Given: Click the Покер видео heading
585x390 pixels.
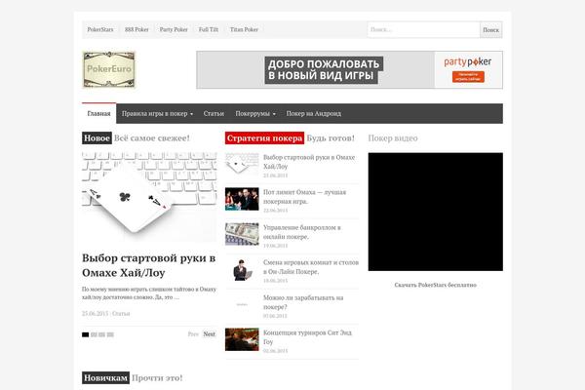Looking at the screenshot, I should pyautogui.click(x=393, y=138).
